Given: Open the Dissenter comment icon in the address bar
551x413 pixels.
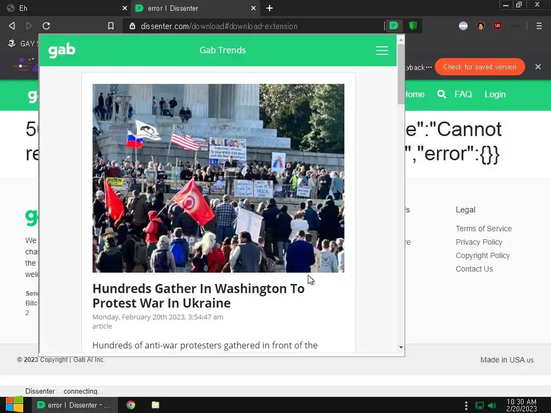Looking at the screenshot, I should click(x=393, y=26).
